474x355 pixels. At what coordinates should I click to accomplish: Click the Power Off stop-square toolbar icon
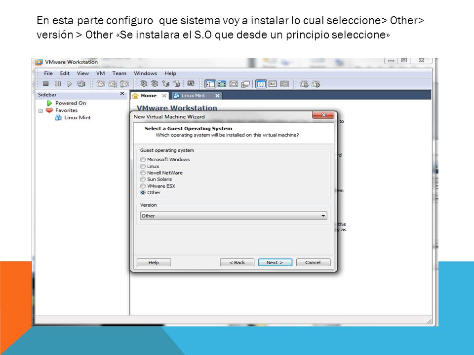click(45, 84)
